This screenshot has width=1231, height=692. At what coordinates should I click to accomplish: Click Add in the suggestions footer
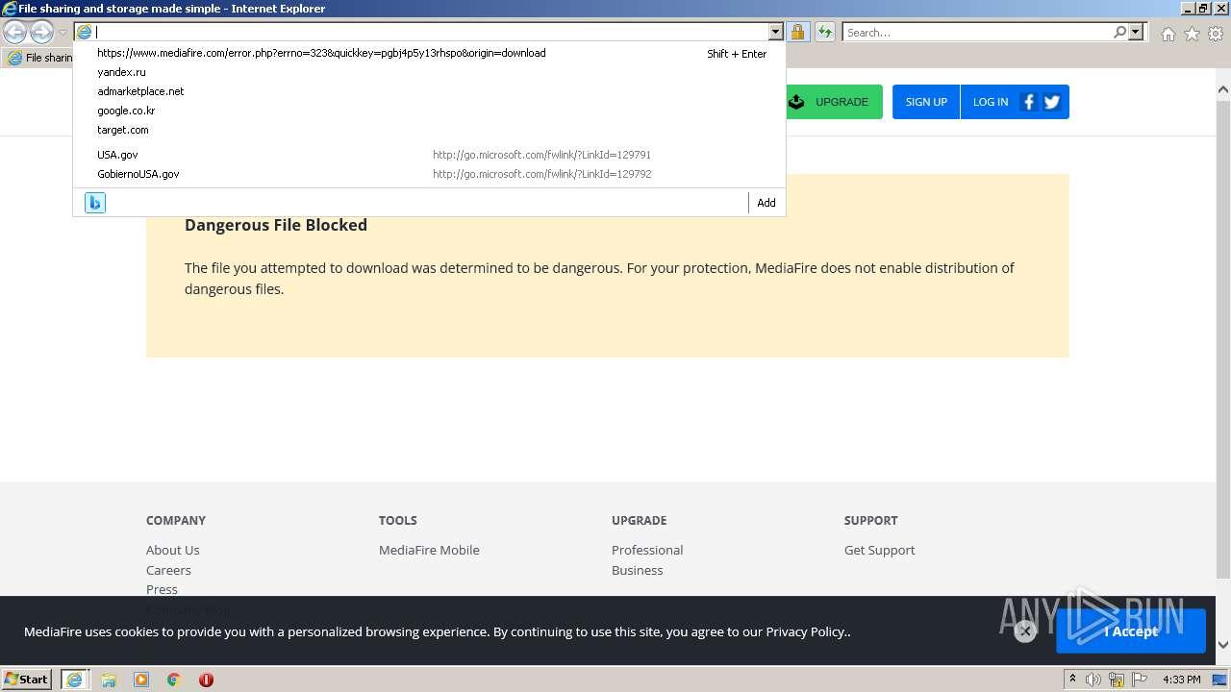point(766,203)
